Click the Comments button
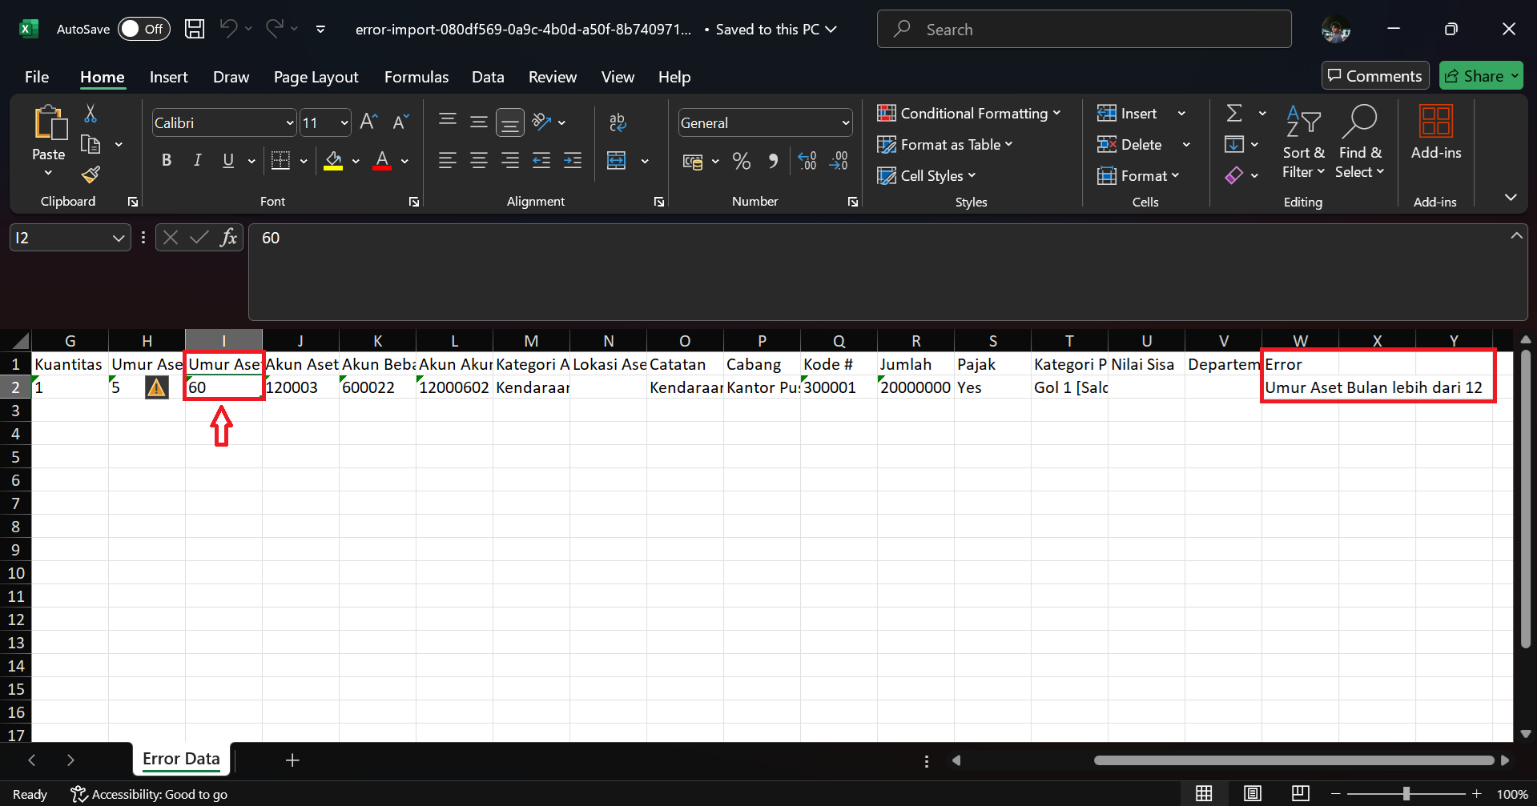Image resolution: width=1537 pixels, height=806 pixels. click(1374, 76)
